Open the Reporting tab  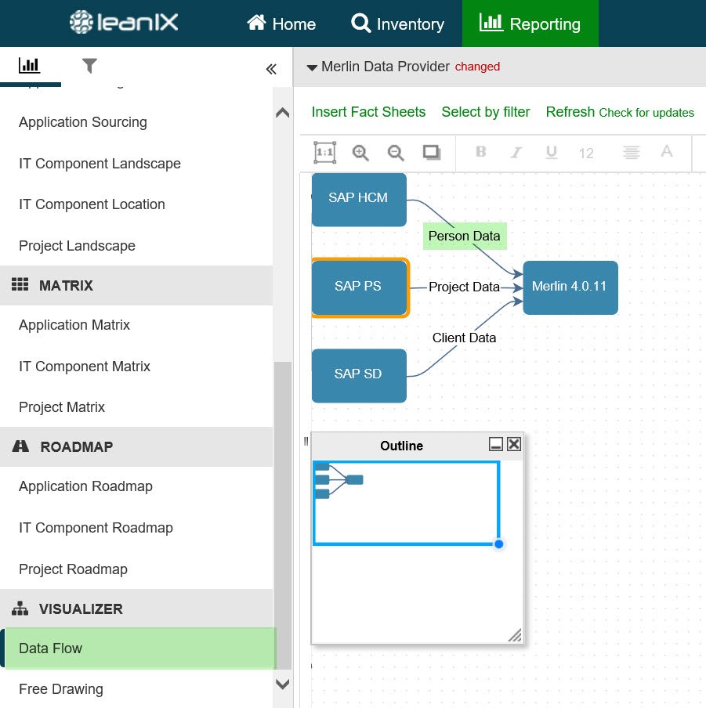point(530,23)
